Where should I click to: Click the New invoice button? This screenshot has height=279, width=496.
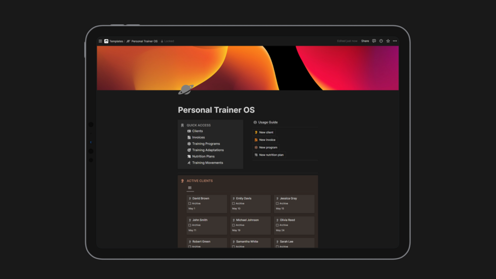[x=265, y=140]
